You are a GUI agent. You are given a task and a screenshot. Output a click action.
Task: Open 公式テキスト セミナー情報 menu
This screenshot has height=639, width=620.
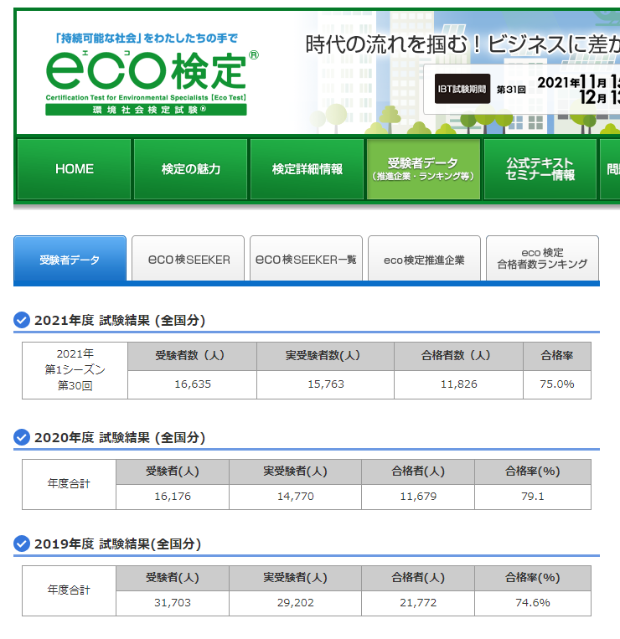[540, 169]
